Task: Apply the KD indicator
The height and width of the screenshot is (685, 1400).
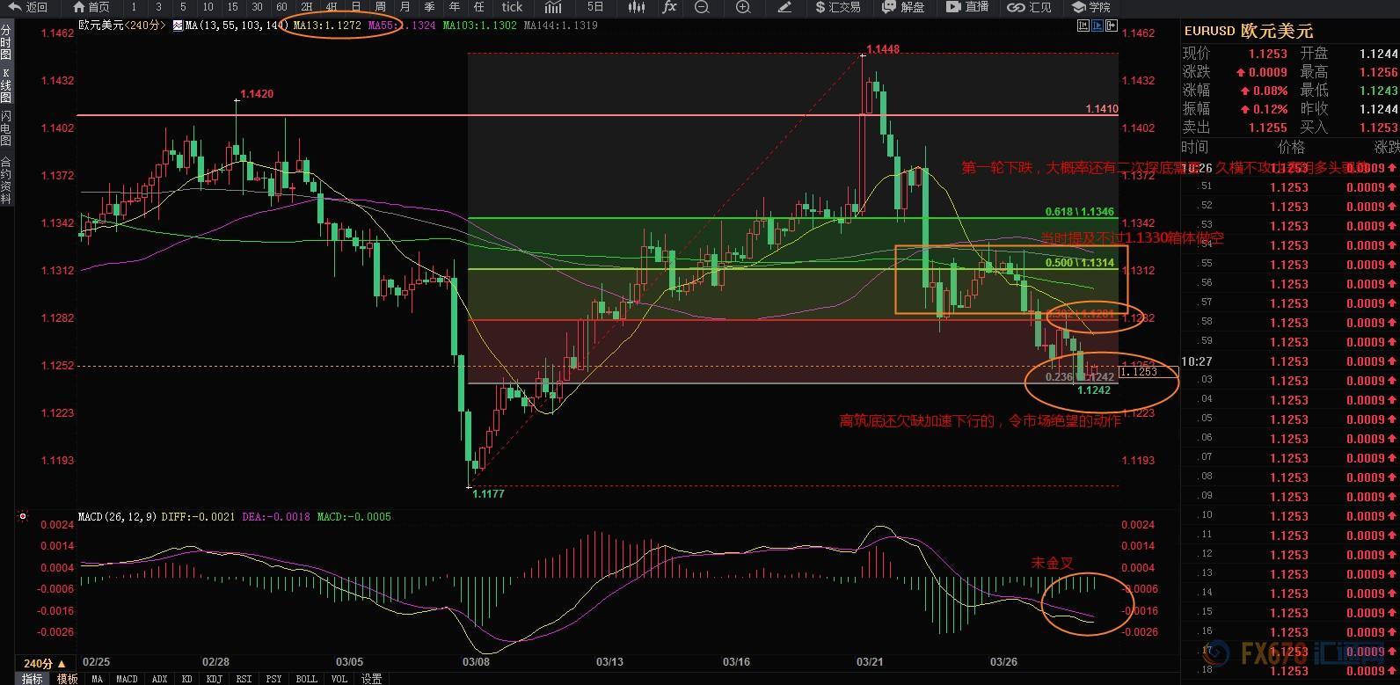Action: pos(187,679)
